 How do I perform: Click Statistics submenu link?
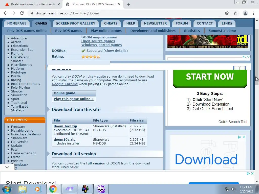(x=192, y=31)
